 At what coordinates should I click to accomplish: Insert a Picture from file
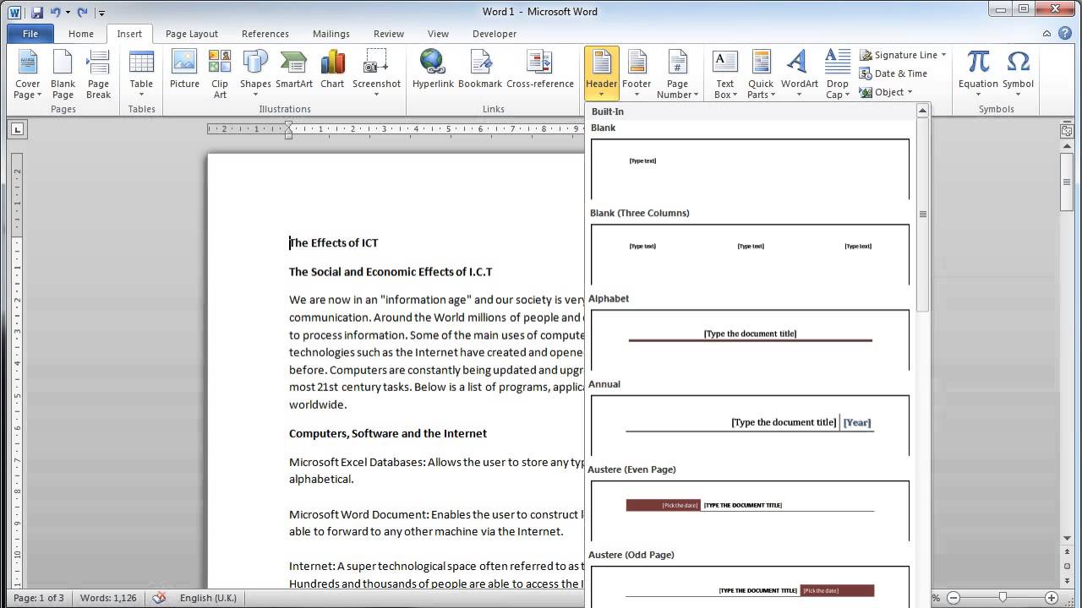[x=184, y=69]
